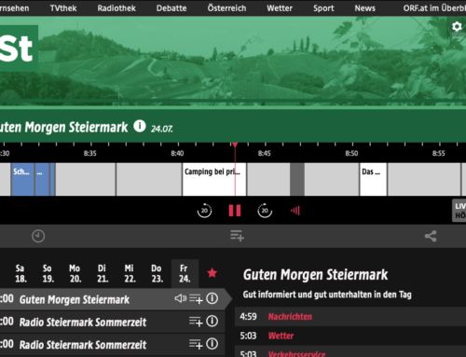
Task: Select Wednesday 22. day tab
Action: coord(130,273)
